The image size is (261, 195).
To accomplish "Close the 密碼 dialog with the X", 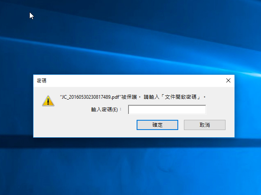I will coord(228,80).
